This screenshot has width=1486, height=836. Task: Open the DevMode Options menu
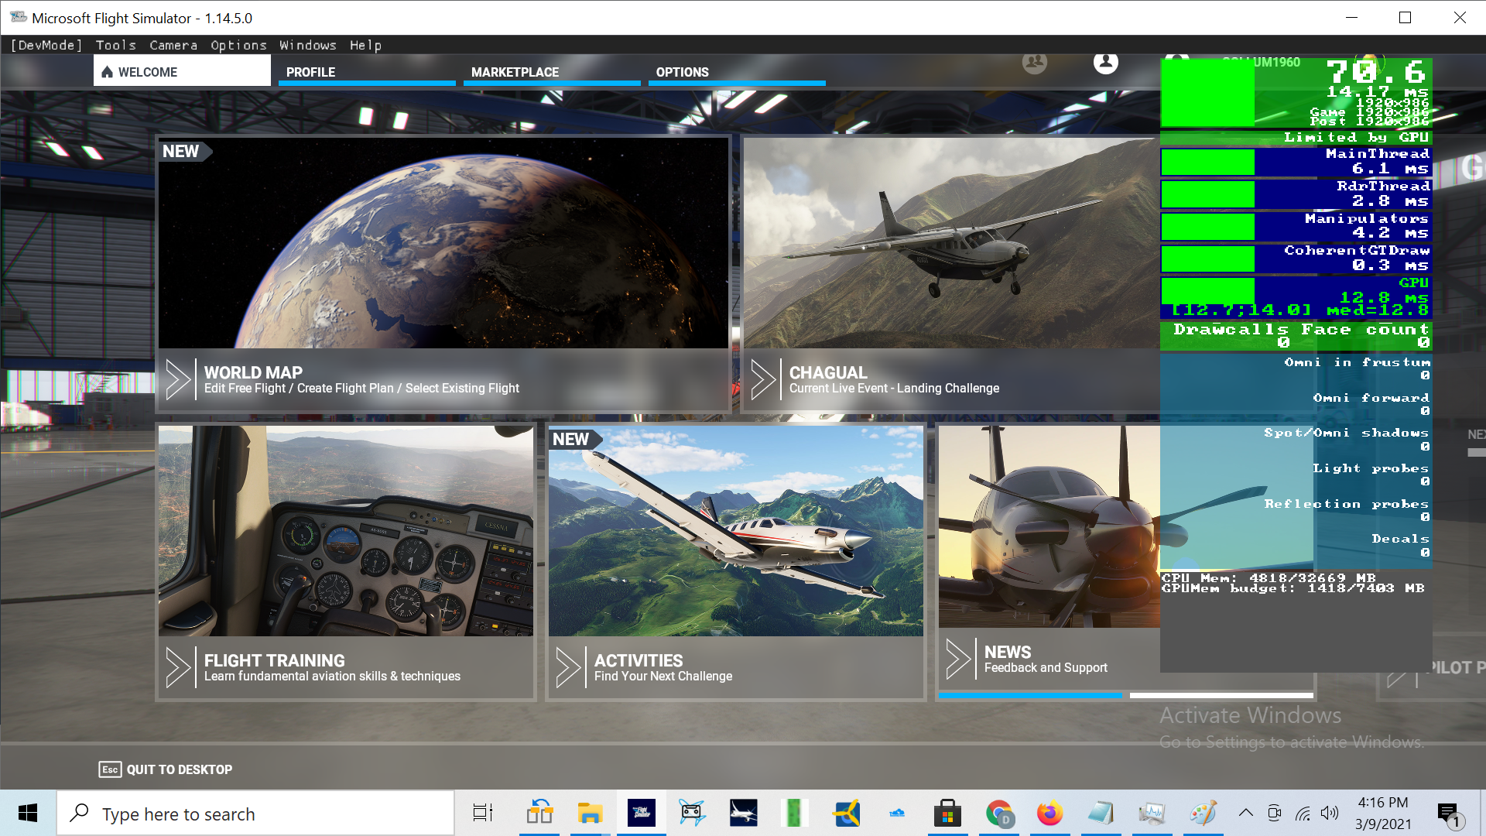click(238, 45)
